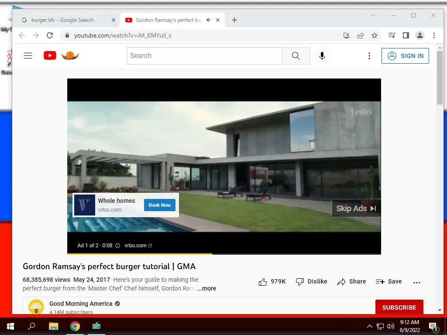Click the Dislike button
447x335 pixels.
(x=312, y=282)
